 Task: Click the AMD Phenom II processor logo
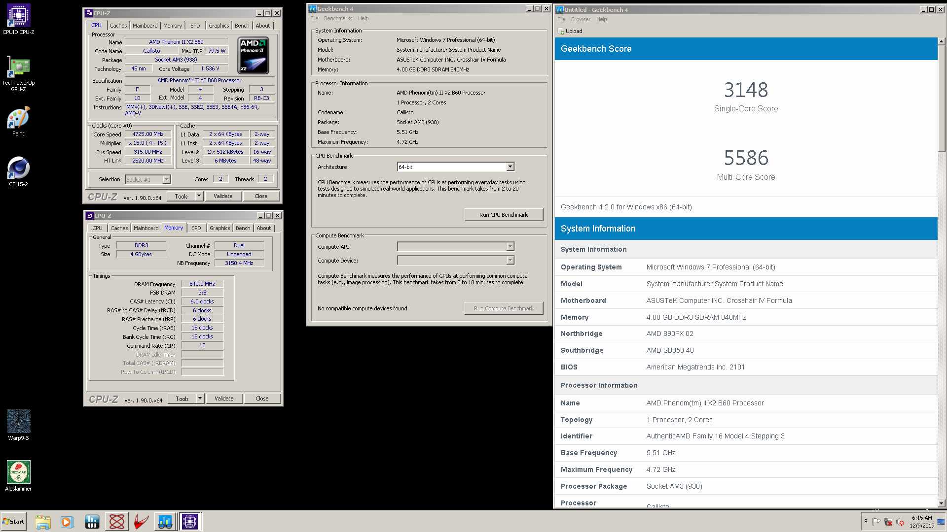(x=253, y=55)
